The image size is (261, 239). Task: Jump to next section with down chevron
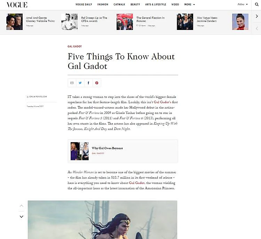pos(22,217)
